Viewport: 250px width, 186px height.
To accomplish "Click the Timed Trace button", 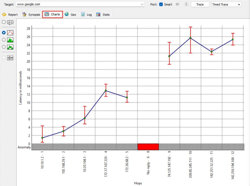I will point(227,4).
